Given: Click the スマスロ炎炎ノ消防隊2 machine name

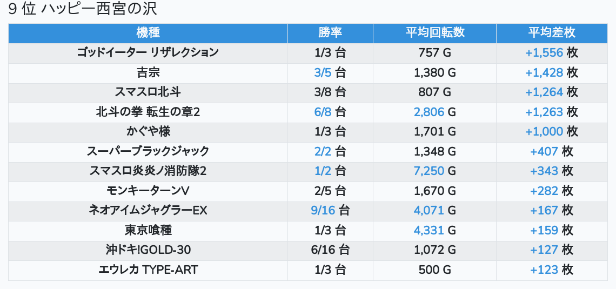Looking at the screenshot, I should (148, 171).
